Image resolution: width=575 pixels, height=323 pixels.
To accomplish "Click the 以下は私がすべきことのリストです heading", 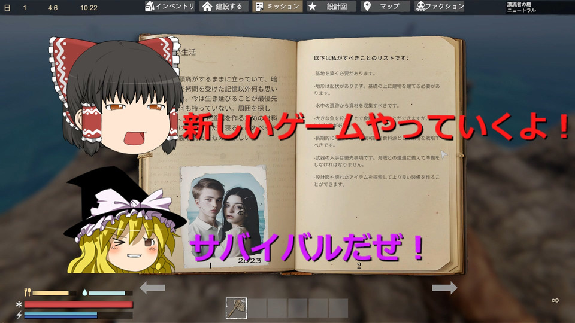I will (x=361, y=58).
